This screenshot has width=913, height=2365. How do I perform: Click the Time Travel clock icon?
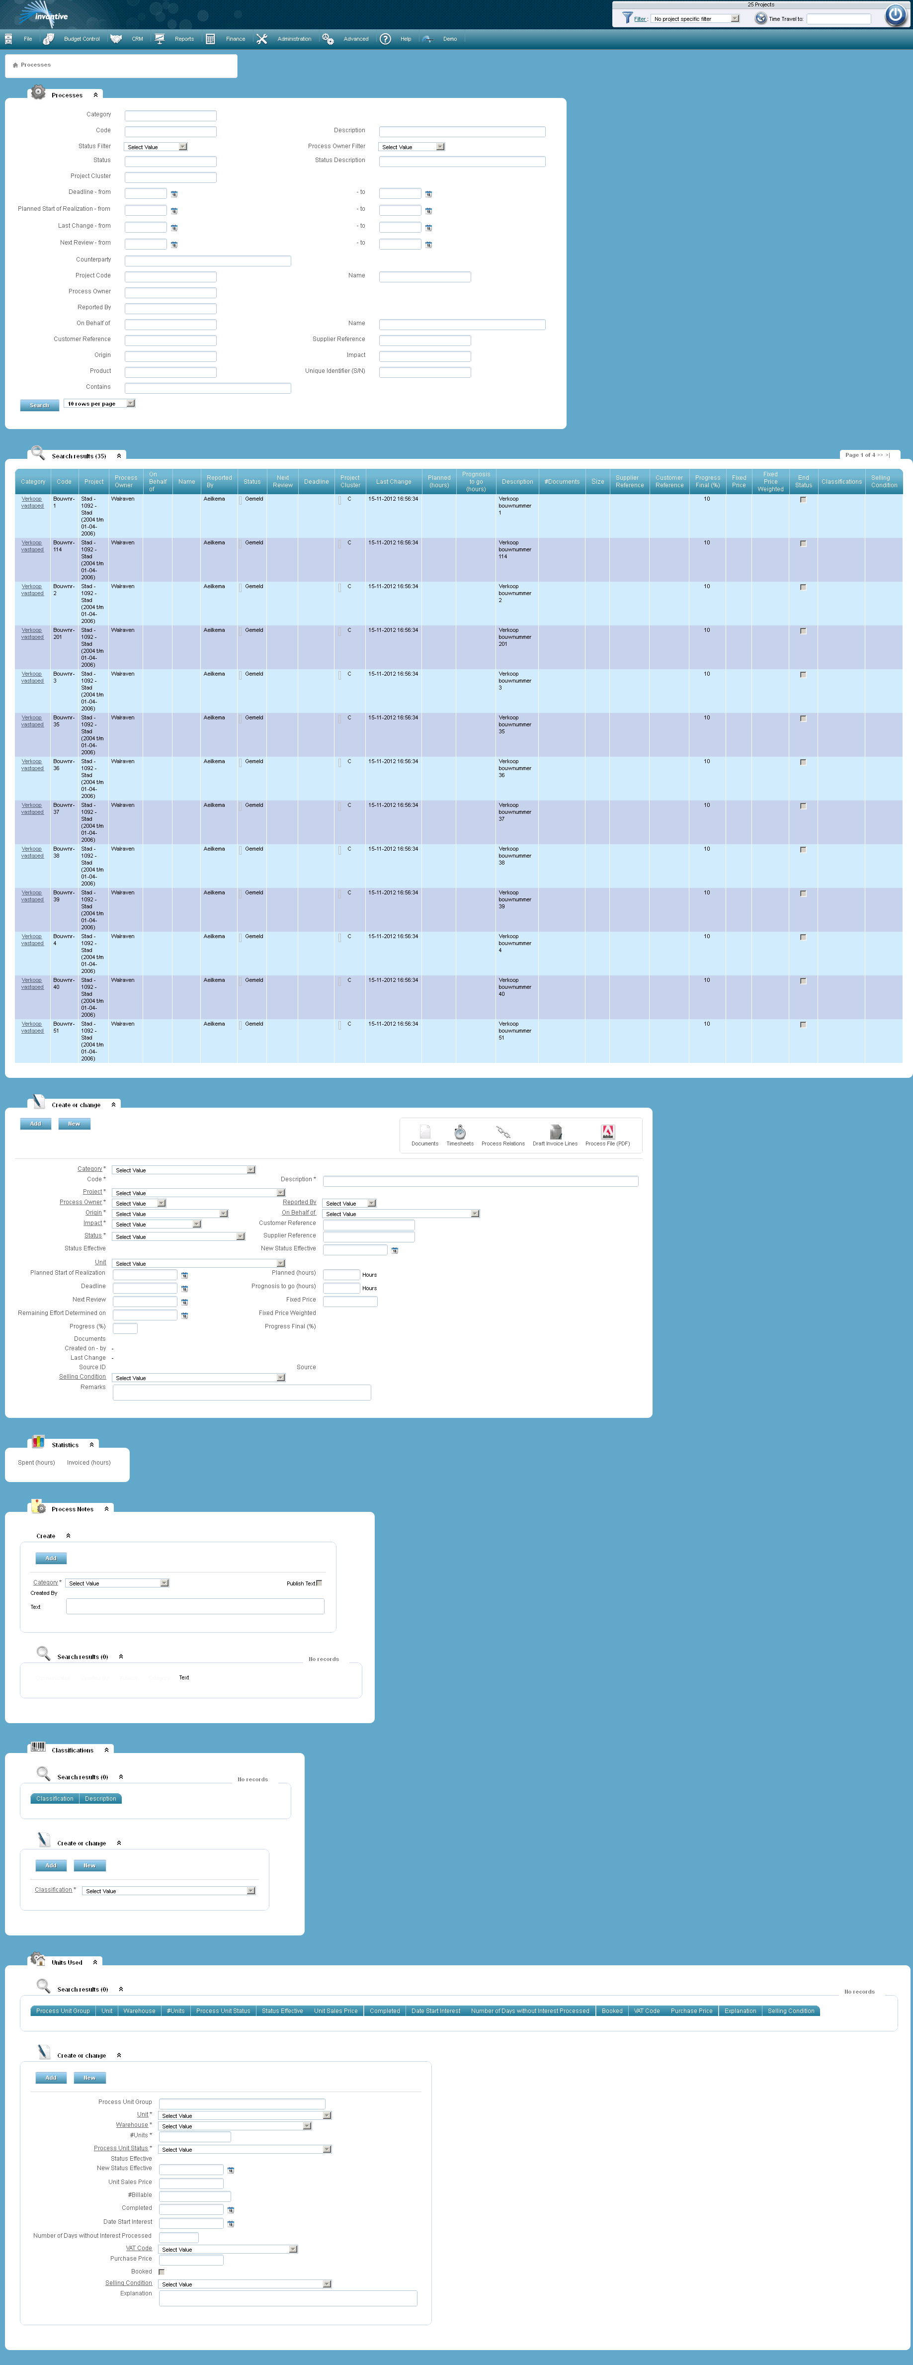tap(761, 17)
